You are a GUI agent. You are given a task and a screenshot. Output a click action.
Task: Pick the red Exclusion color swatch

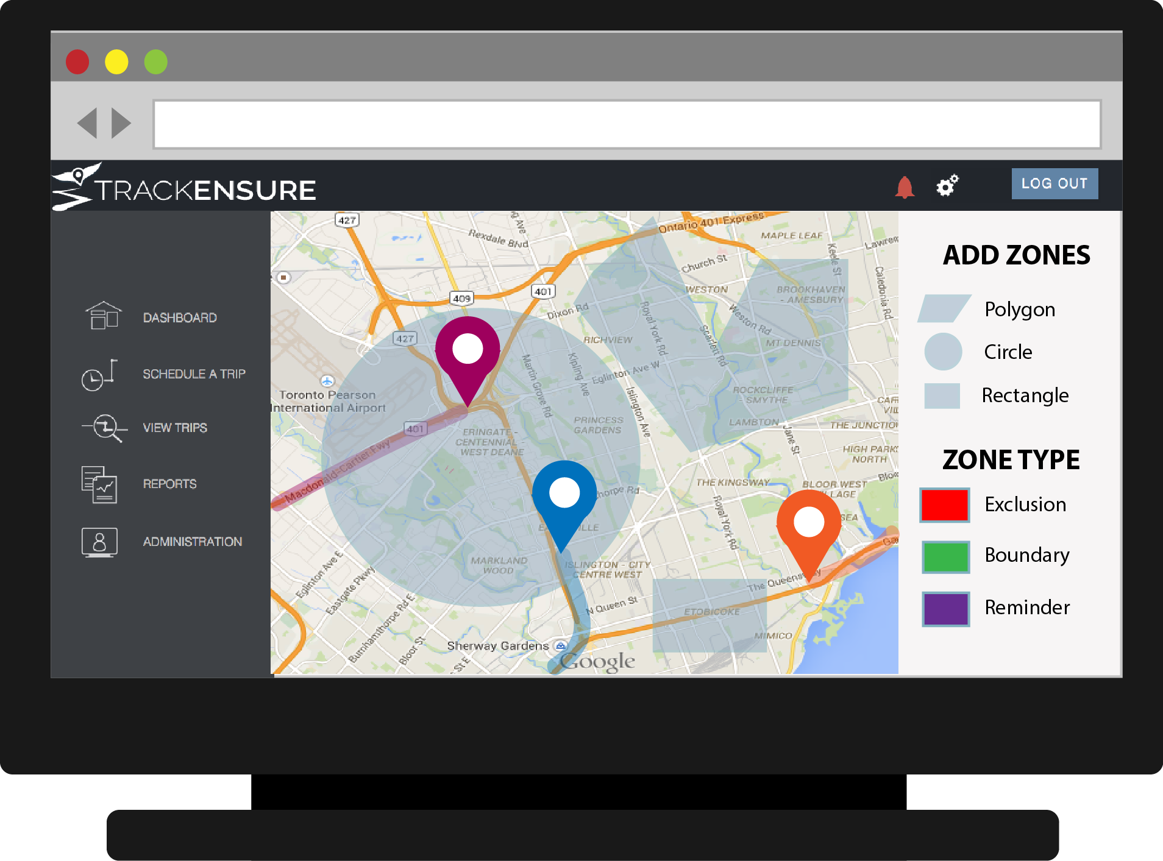[x=945, y=505]
